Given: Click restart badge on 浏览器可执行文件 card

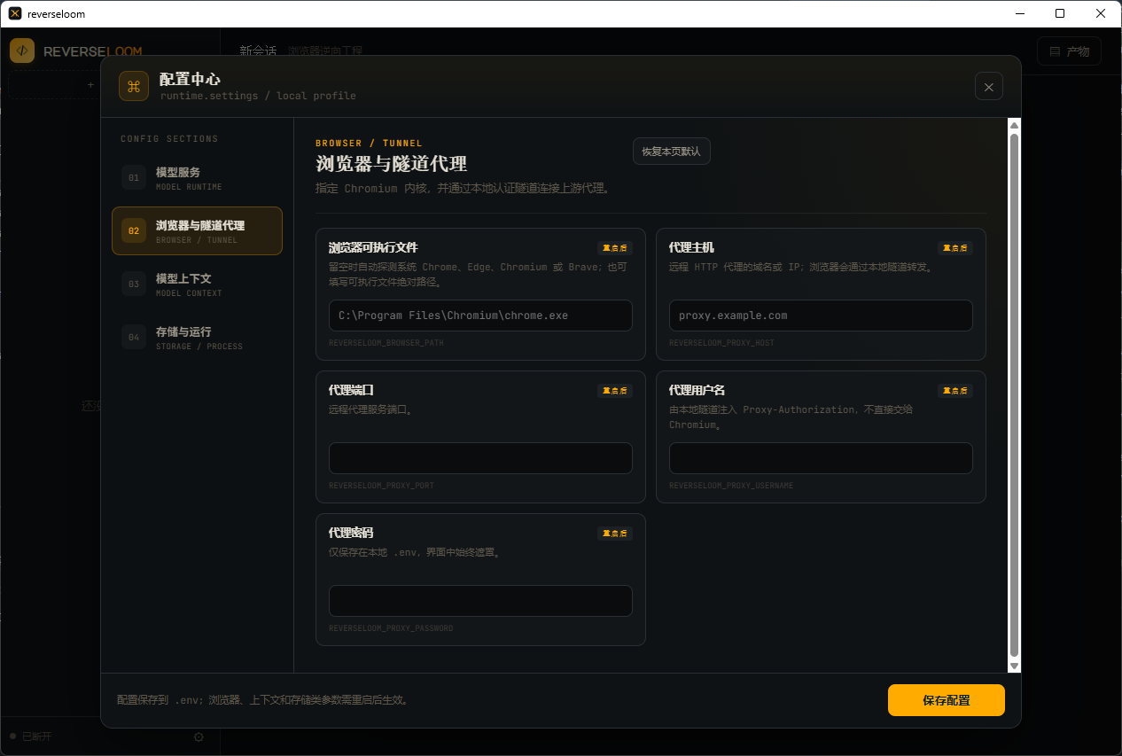Looking at the screenshot, I should pos(615,248).
